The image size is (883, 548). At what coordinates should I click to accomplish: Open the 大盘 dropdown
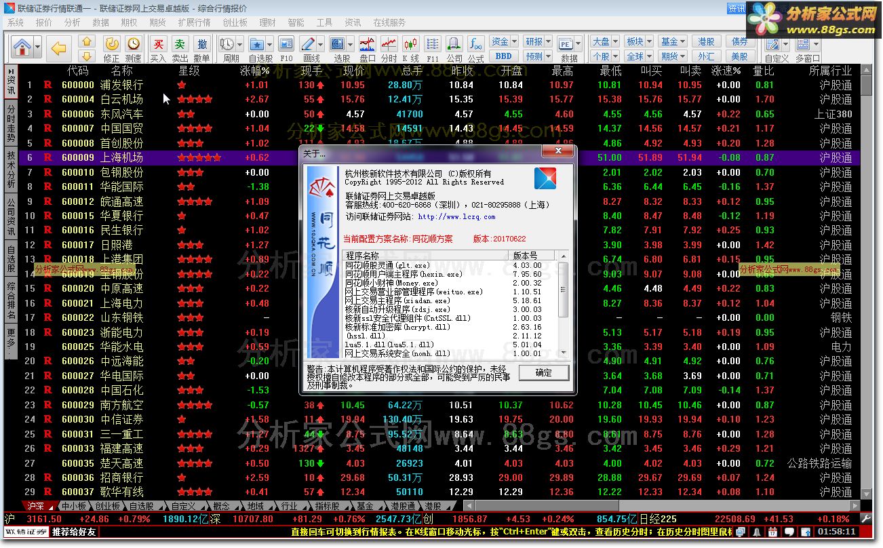[604, 41]
